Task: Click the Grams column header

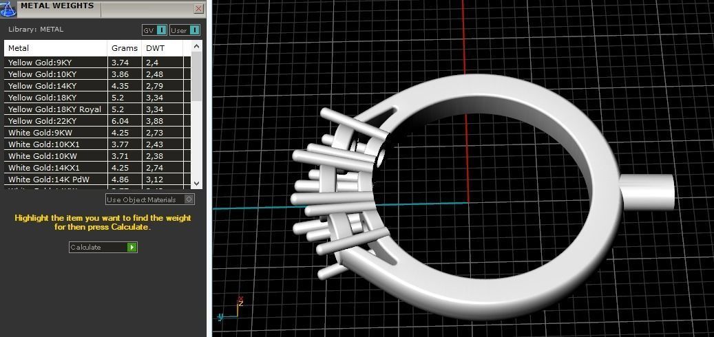Action: coord(125,48)
